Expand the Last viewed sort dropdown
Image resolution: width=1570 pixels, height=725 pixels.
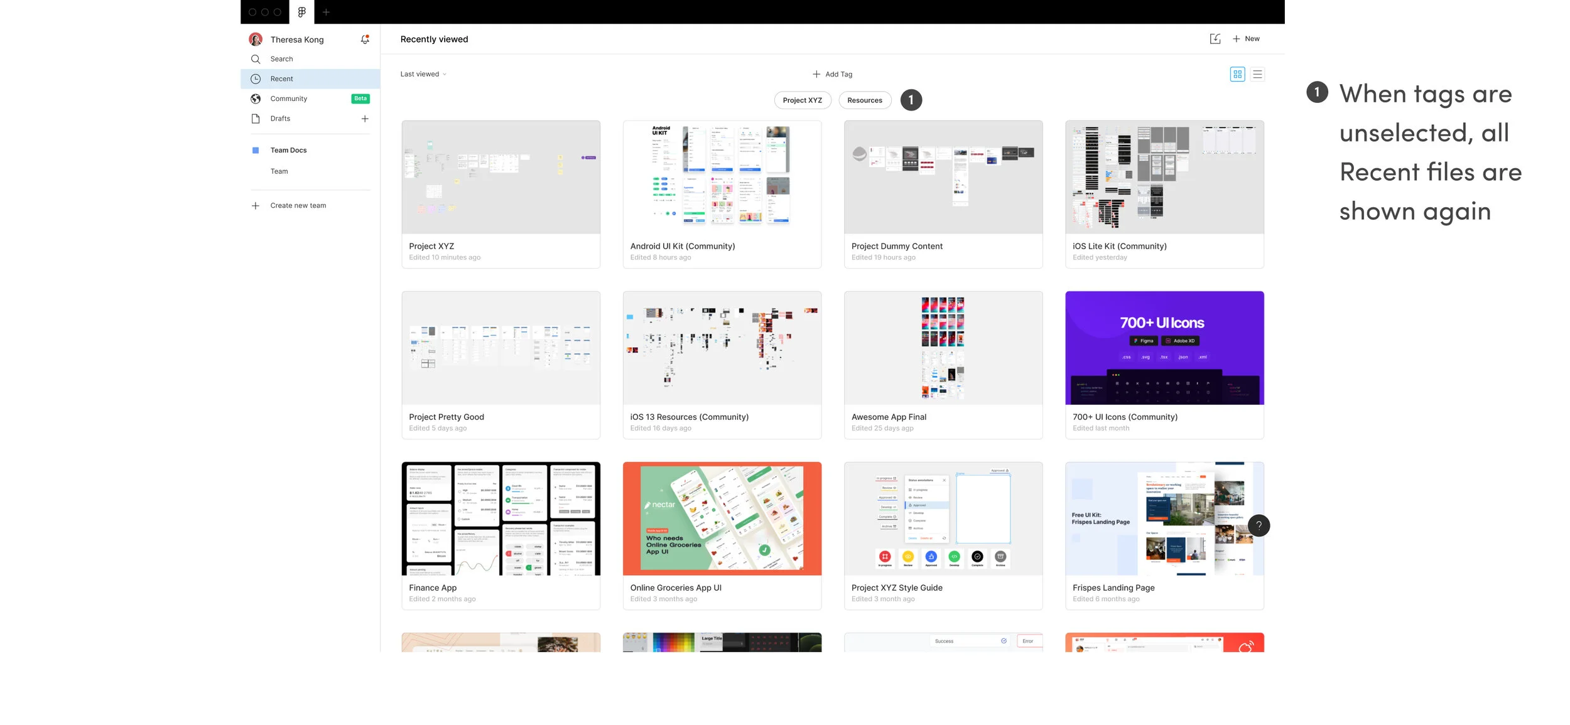pos(423,74)
